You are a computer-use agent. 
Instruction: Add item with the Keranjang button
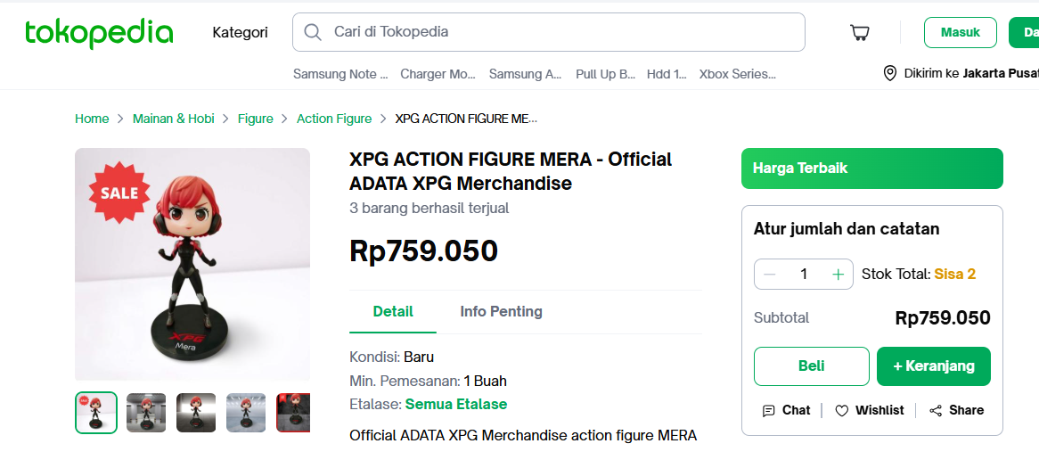[933, 366]
